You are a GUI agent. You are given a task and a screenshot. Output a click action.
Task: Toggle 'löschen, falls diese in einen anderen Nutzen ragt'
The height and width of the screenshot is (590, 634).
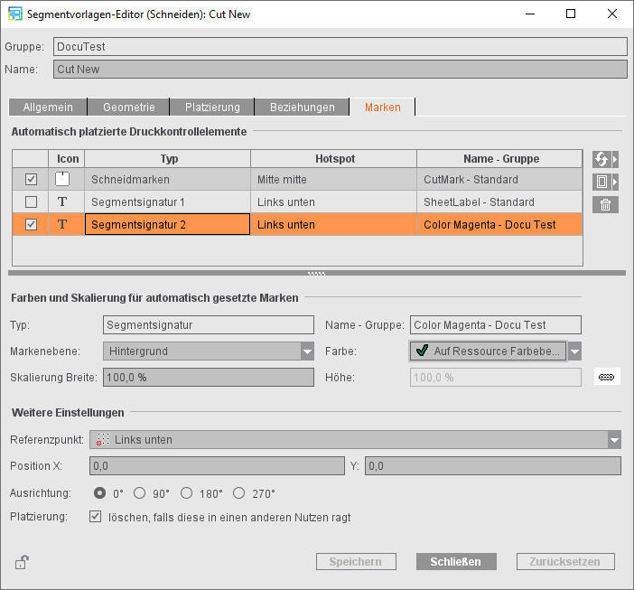tap(96, 517)
